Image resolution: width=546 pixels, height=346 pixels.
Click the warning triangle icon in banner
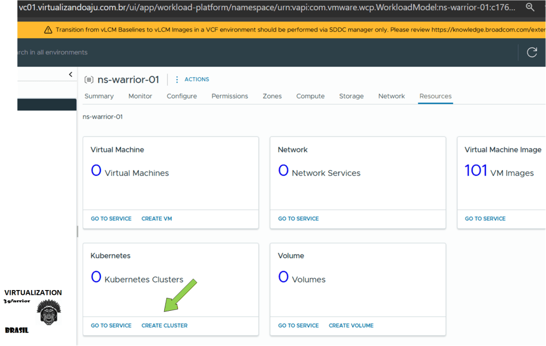tap(48, 30)
